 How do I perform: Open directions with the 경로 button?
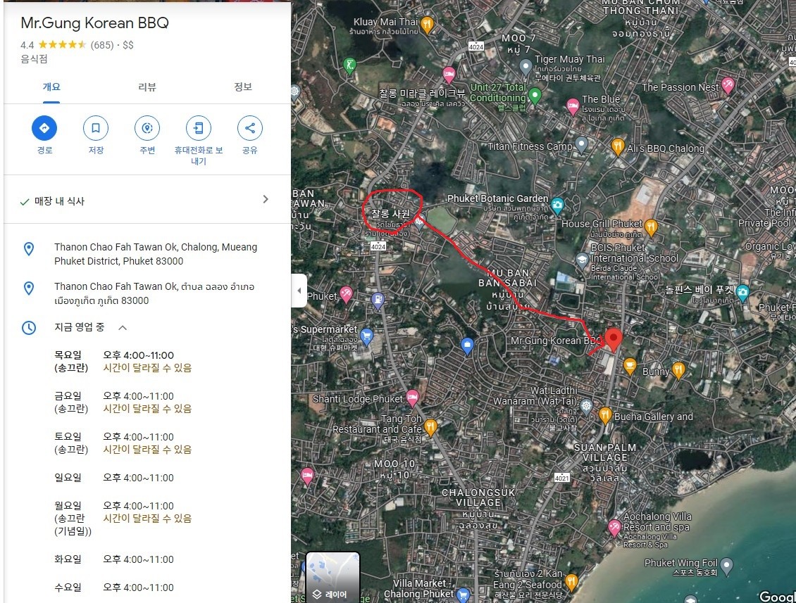tap(44, 128)
